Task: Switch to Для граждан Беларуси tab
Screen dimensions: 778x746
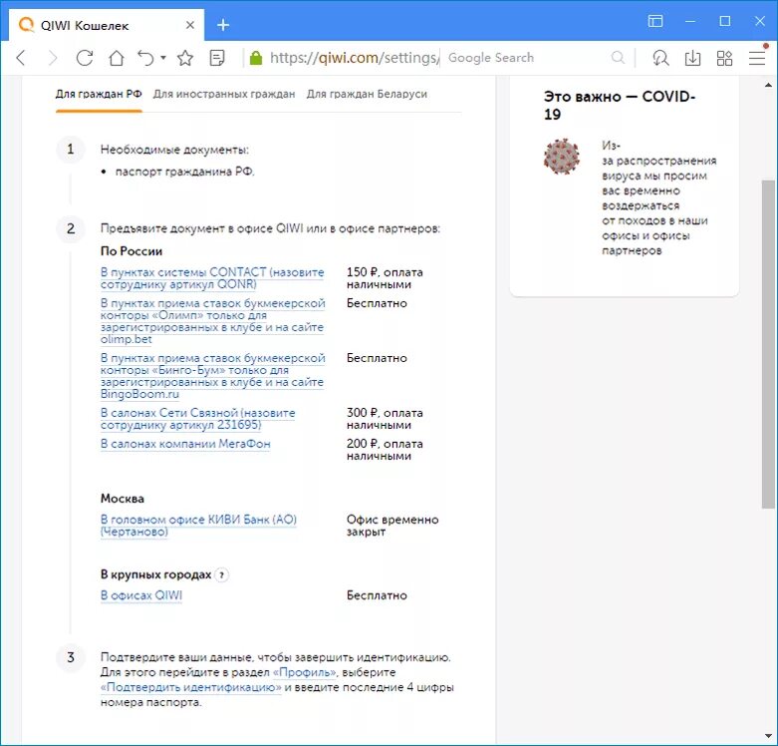Action: coord(367,94)
